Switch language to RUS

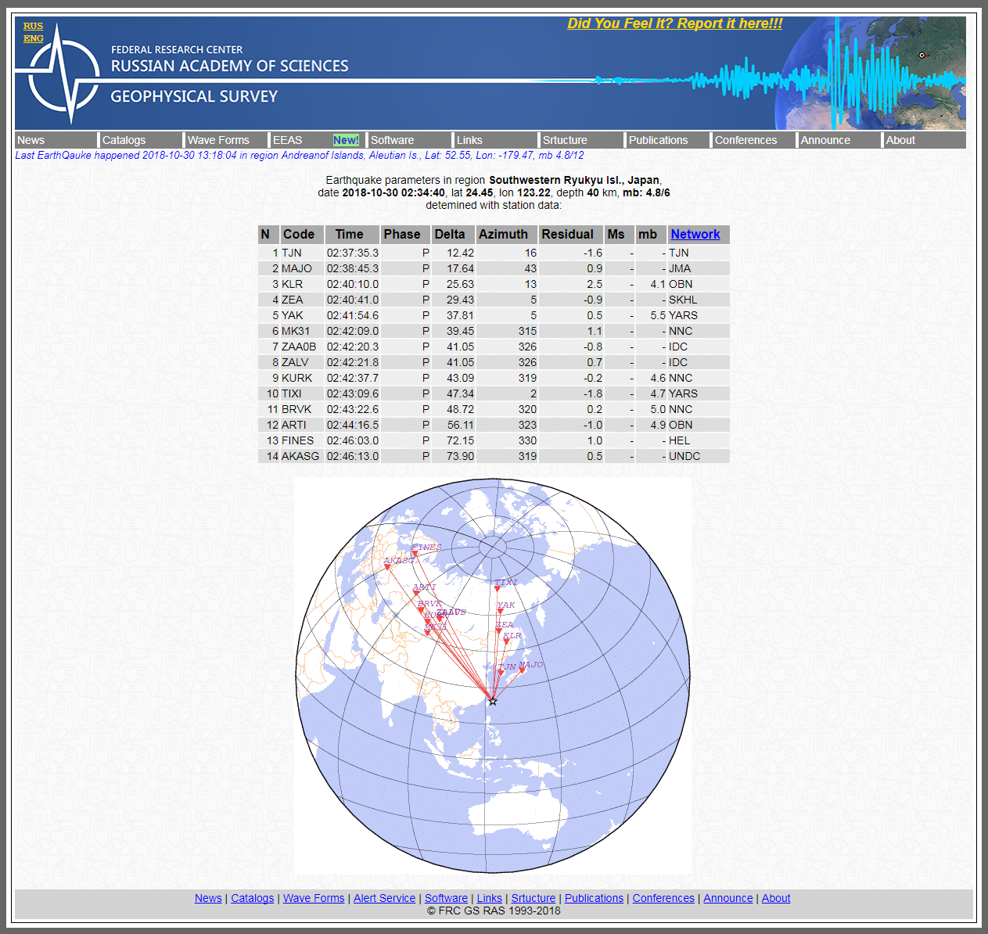point(34,26)
